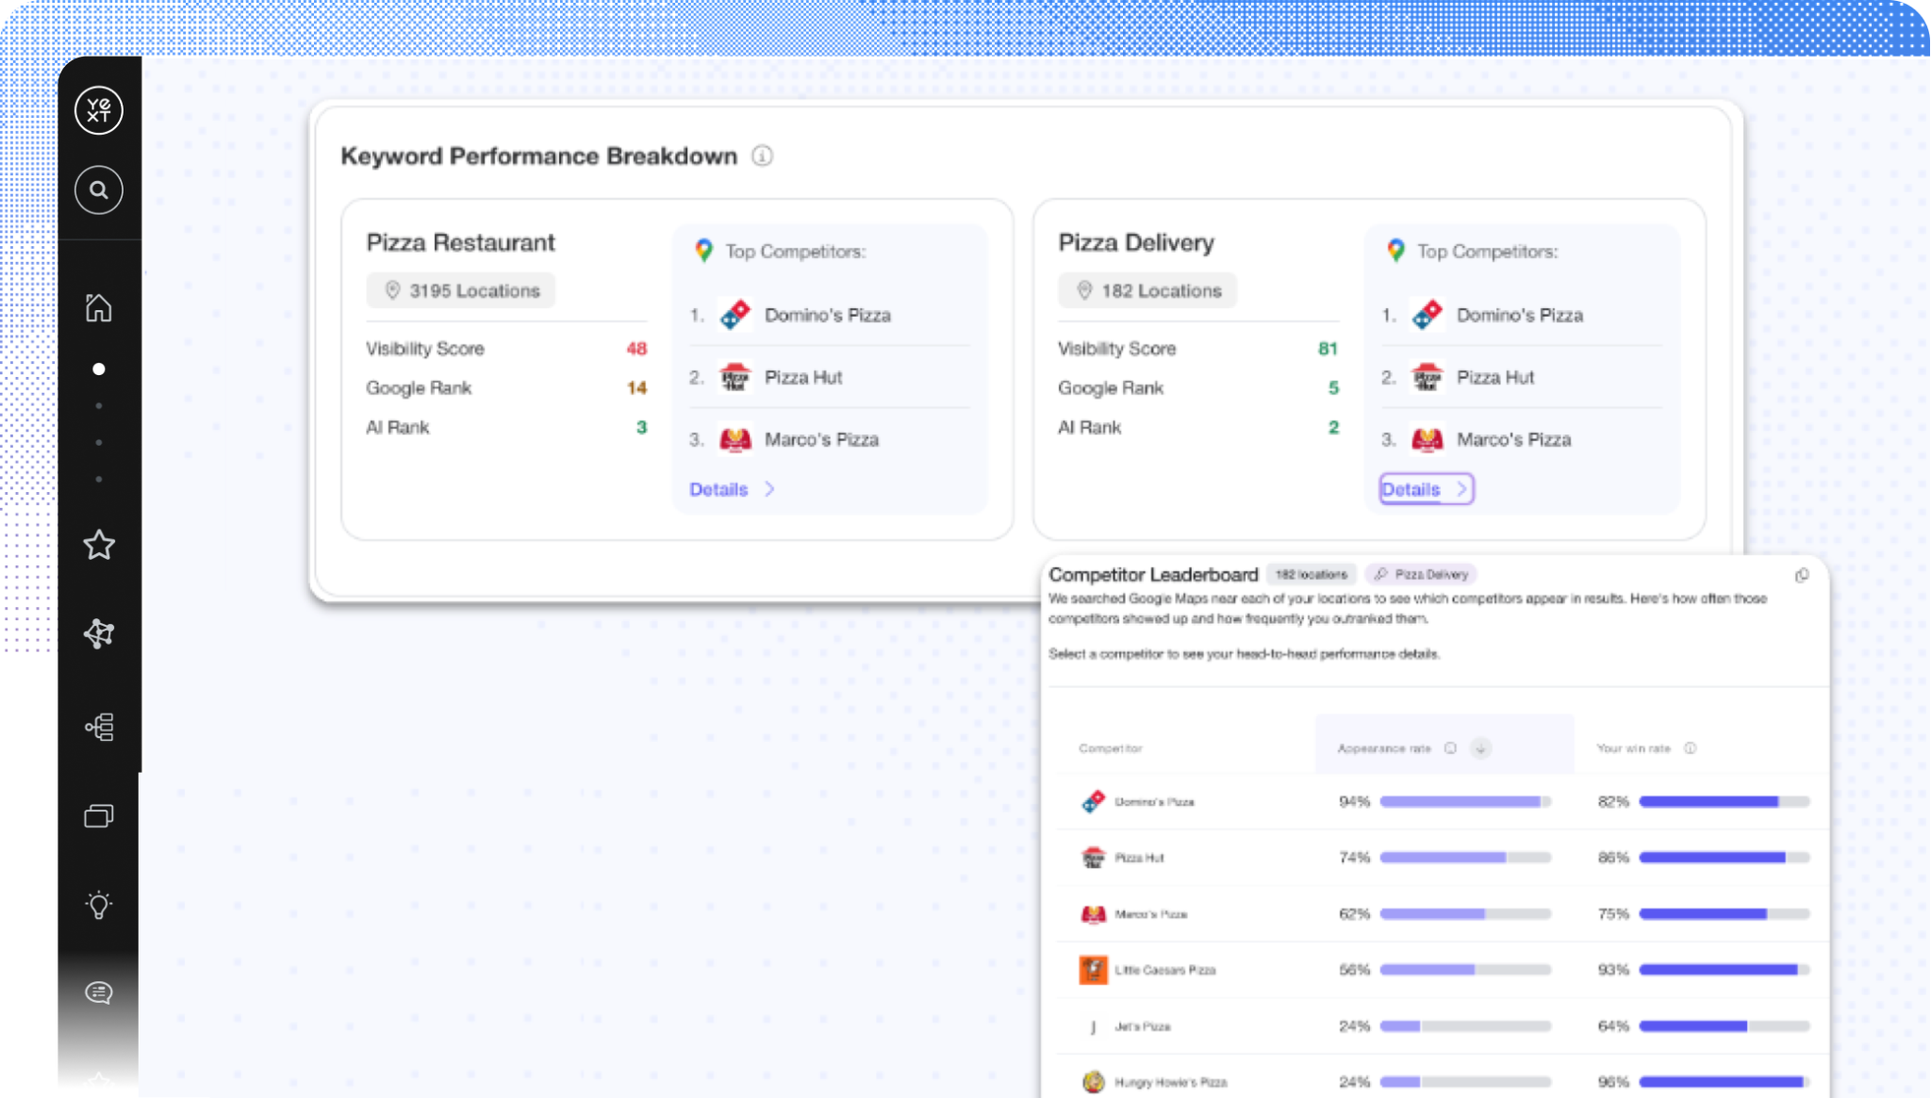Screen dimensions: 1931x1098
Task: Go to Home via the sidebar house icon
Action: 98,307
